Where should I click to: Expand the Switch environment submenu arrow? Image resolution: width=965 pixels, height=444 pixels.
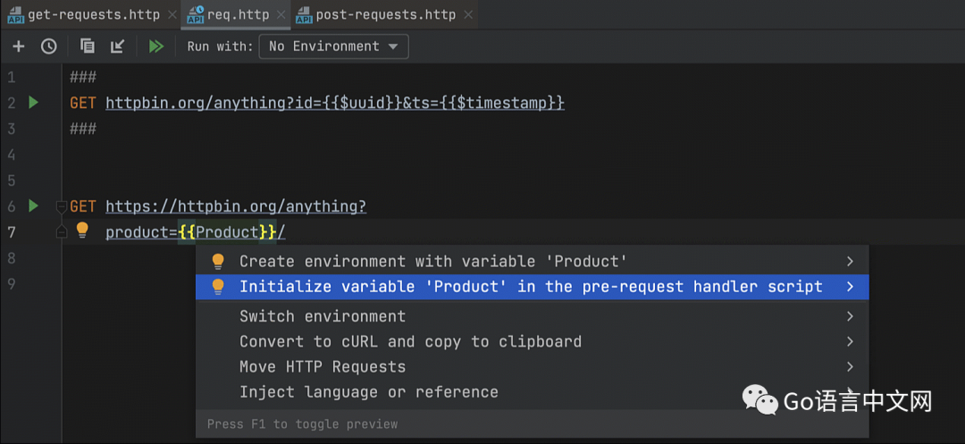click(850, 316)
